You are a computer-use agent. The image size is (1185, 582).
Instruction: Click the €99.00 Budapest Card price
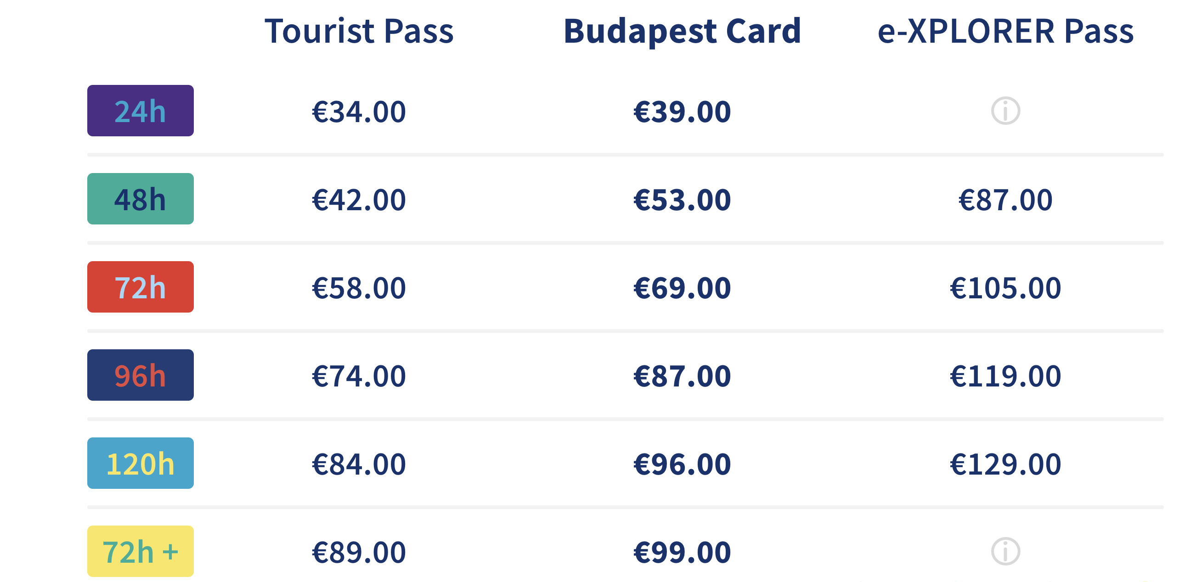pos(682,552)
